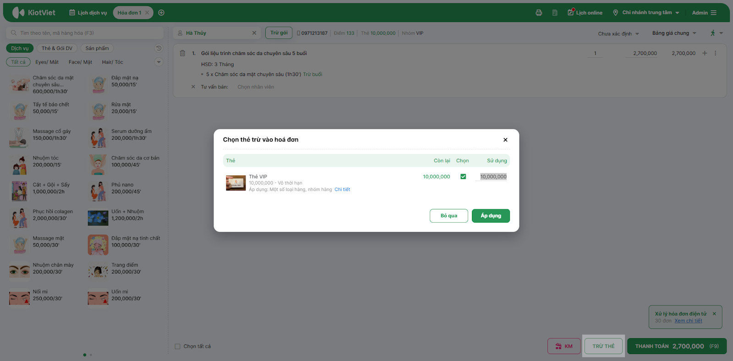Click the Bỏ qua button
The width and height of the screenshot is (733, 361).
tap(449, 216)
